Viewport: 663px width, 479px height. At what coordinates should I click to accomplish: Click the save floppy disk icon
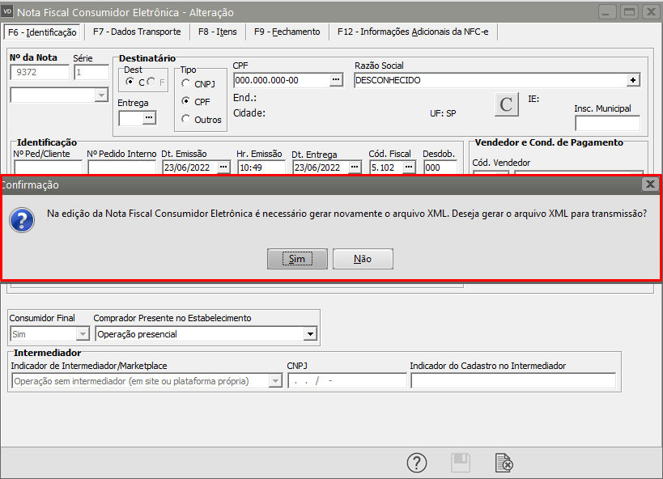[460, 463]
